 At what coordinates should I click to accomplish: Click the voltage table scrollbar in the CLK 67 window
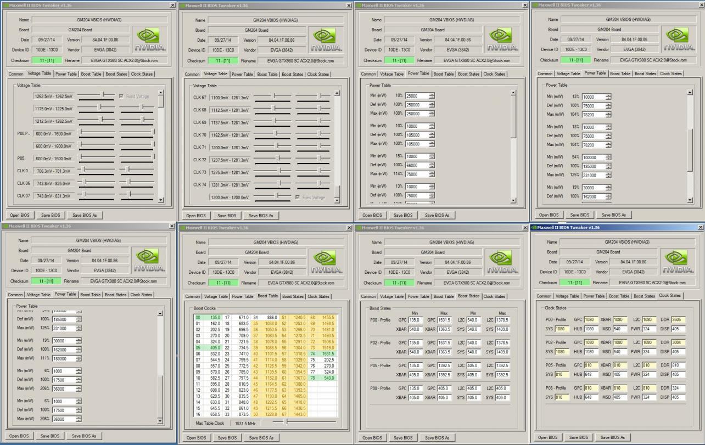[337, 147]
